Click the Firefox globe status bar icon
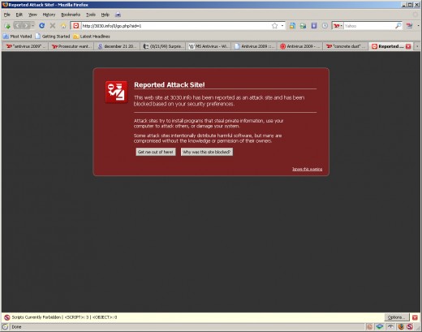Viewport: 422px width, 332px height. click(x=401, y=326)
